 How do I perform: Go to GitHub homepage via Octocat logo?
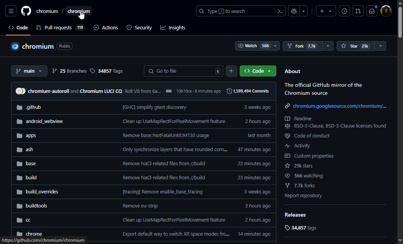[26, 11]
